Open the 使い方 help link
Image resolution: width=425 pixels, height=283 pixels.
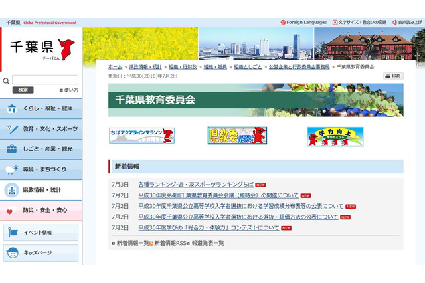coord(71,90)
